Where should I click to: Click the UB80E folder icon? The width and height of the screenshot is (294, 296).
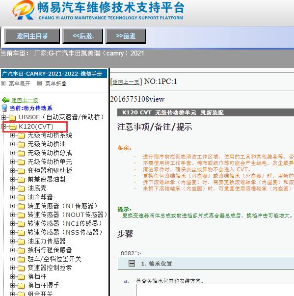pos(12,118)
